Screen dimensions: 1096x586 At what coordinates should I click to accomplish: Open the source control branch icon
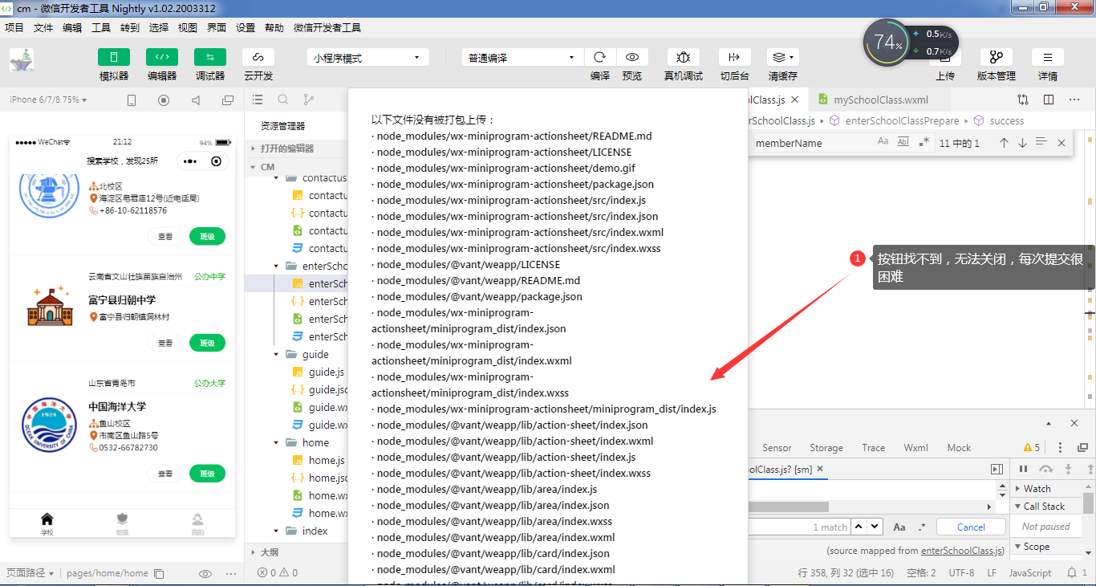coord(309,100)
